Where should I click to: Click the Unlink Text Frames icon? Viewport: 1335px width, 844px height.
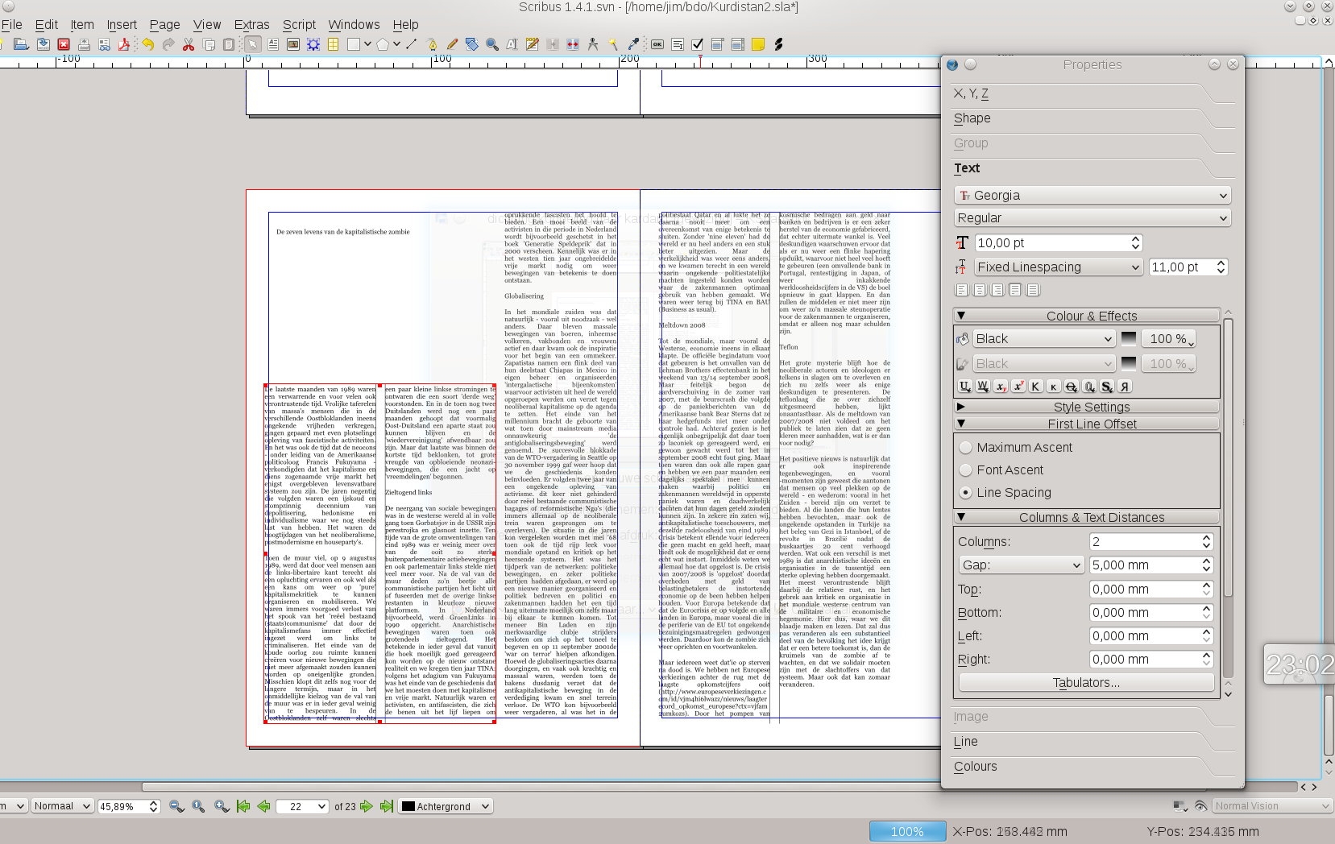(x=573, y=44)
